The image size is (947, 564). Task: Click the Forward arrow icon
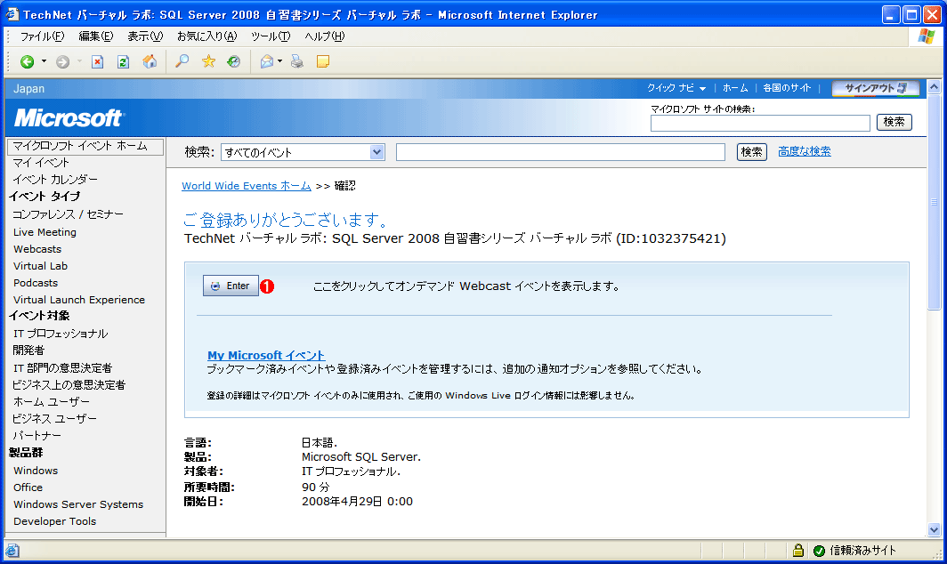click(62, 61)
